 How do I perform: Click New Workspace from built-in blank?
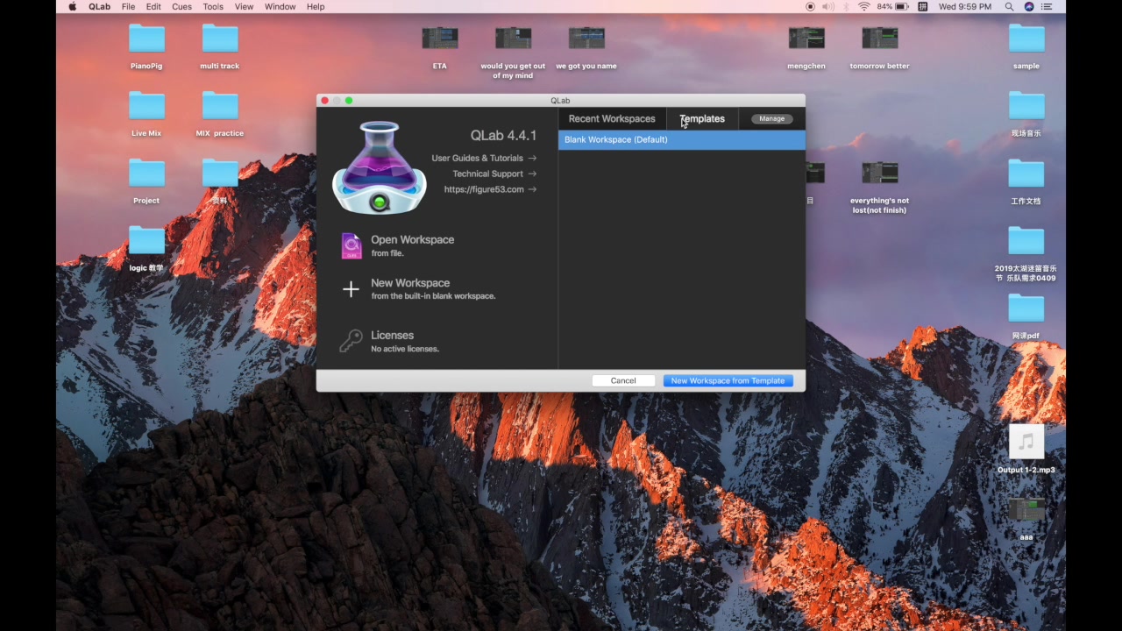[432, 289]
